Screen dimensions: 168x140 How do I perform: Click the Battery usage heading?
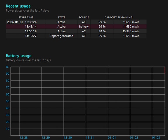tap(19, 56)
